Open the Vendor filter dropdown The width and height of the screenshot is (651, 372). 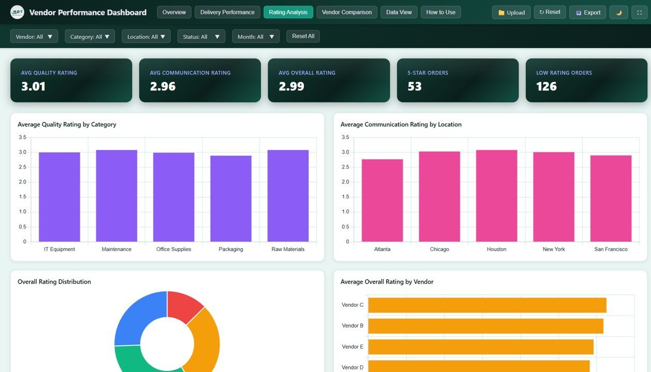34,36
